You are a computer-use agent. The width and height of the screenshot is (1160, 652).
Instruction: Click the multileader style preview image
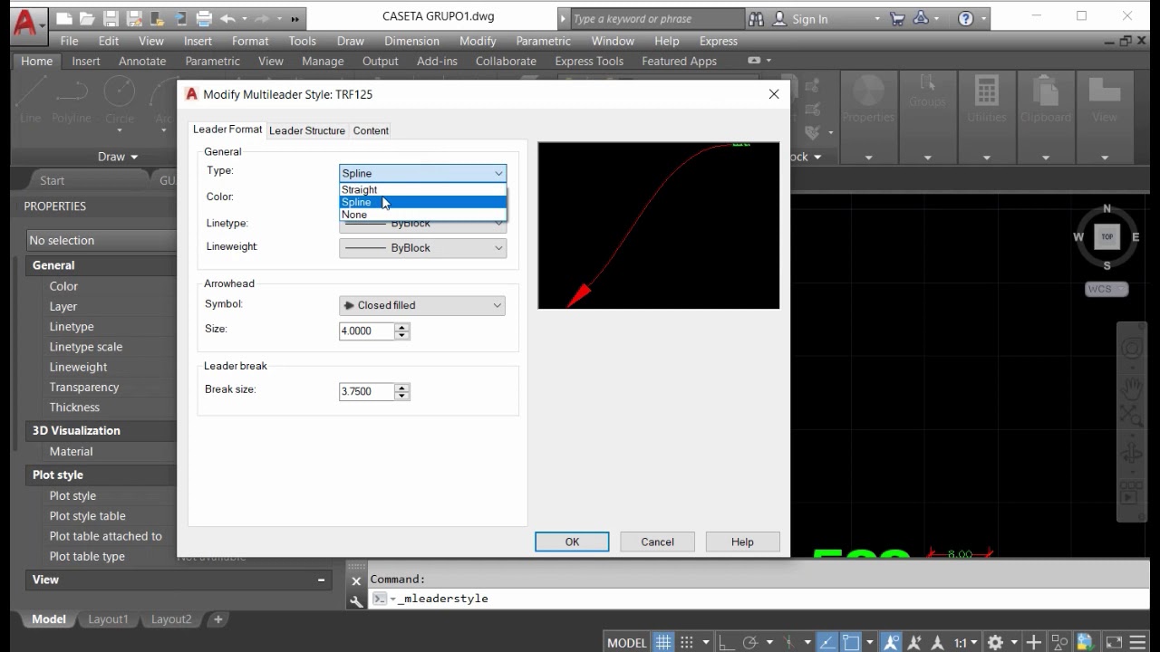click(x=659, y=225)
